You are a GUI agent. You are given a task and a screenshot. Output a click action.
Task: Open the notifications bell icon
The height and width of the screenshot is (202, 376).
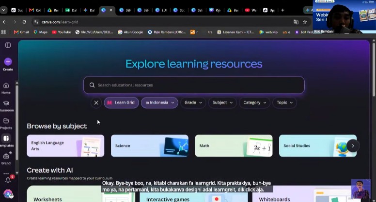pyautogui.click(x=8, y=180)
